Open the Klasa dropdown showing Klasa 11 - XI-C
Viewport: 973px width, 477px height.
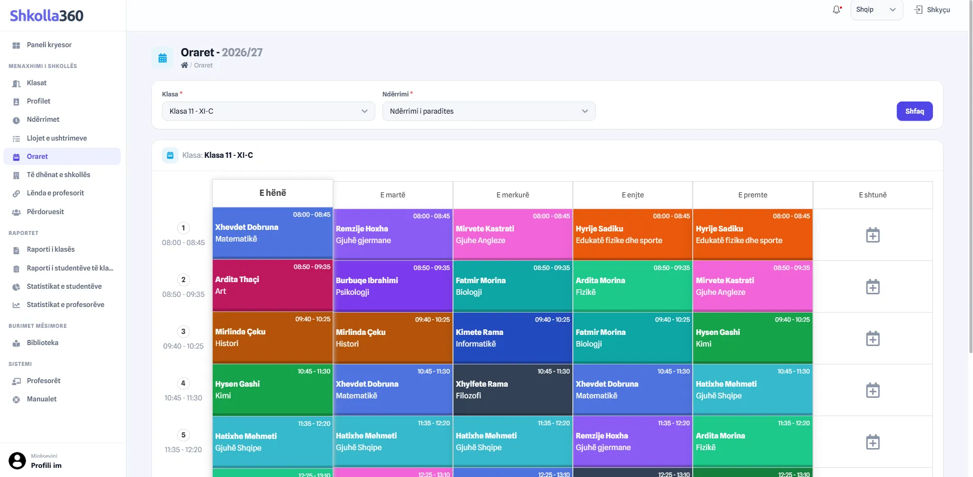(268, 111)
